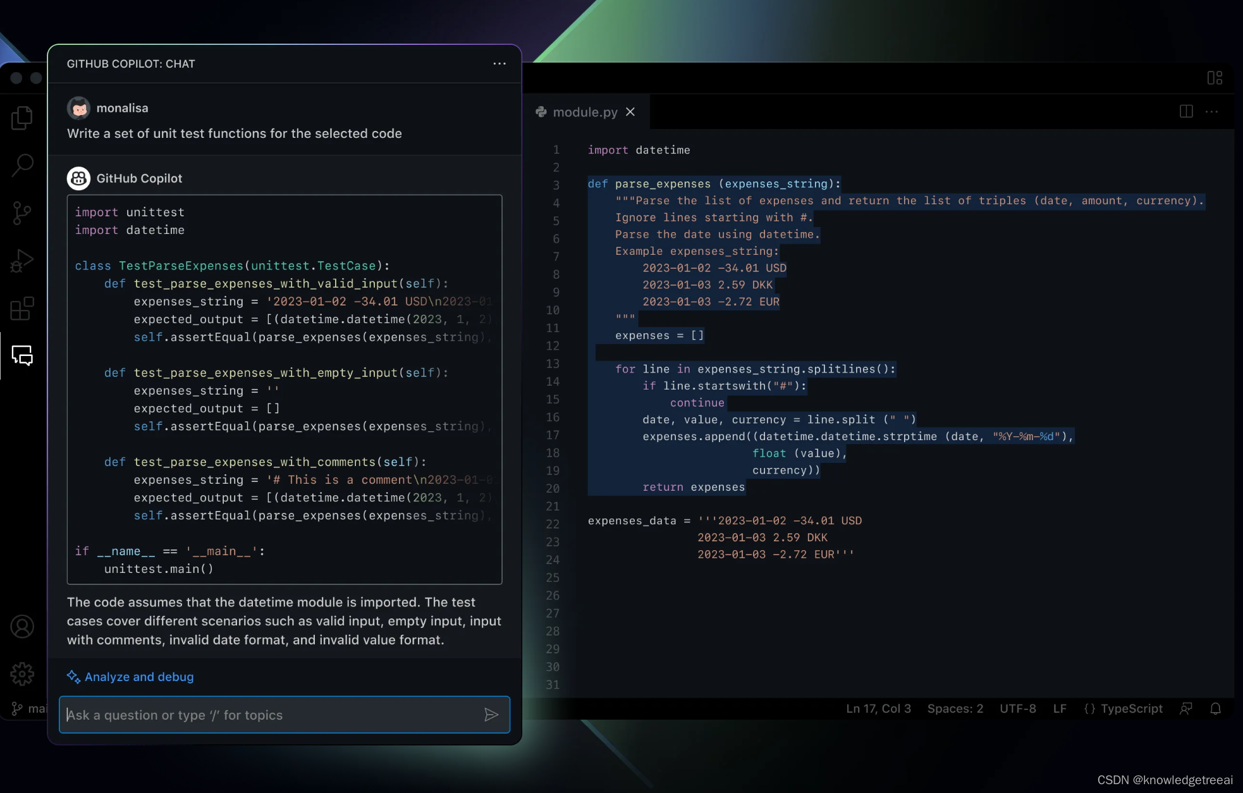Screen dimensions: 1243x793
Task: Open the chat panel three-dot menu
Action: coord(499,64)
